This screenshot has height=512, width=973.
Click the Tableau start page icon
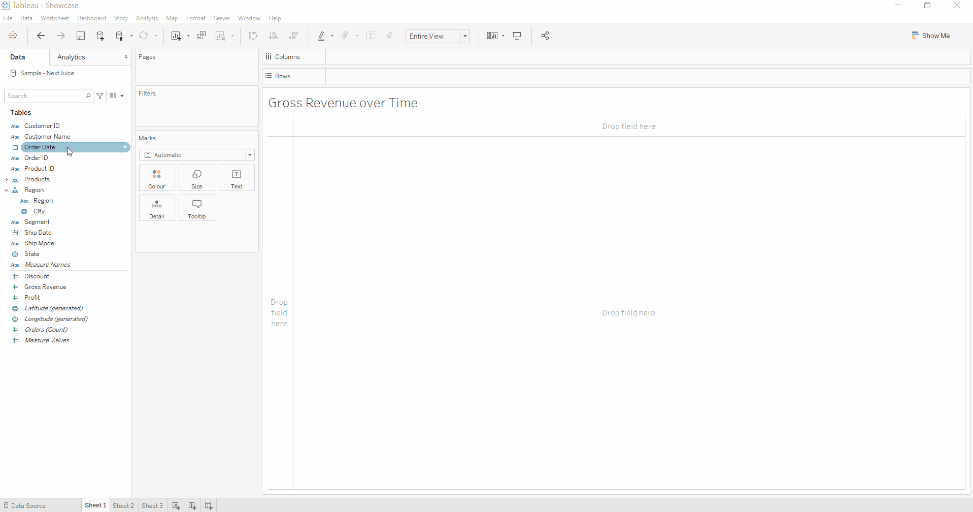(x=13, y=36)
